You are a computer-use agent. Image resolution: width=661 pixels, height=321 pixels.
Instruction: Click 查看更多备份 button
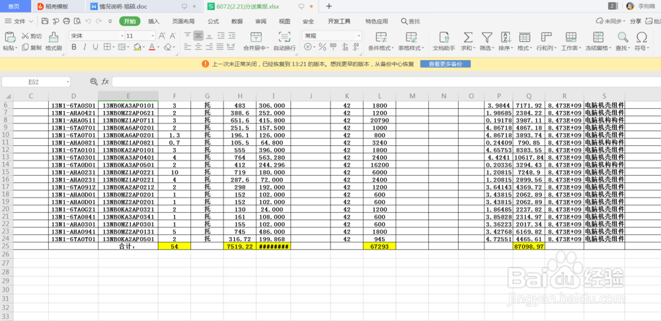tap(445, 64)
